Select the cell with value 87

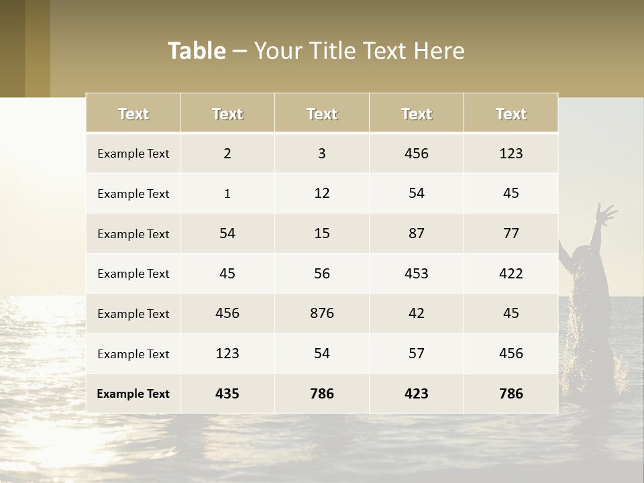click(417, 233)
